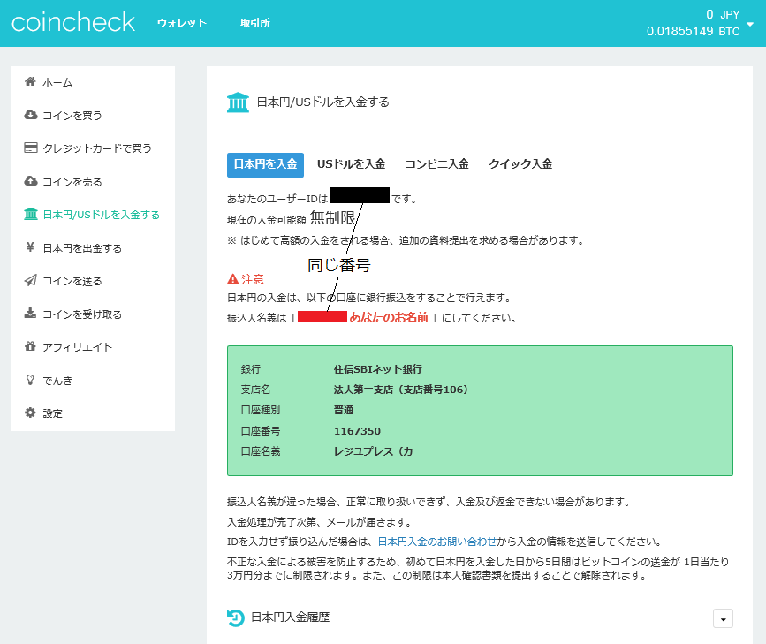
Task: Open 取引所 in the top navigation
Action: pyautogui.click(x=255, y=23)
